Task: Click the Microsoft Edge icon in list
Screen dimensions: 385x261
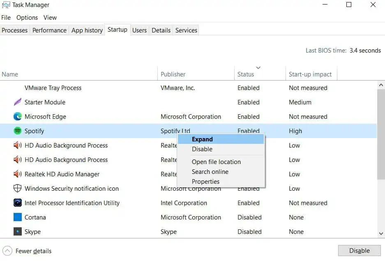Action: click(17, 116)
